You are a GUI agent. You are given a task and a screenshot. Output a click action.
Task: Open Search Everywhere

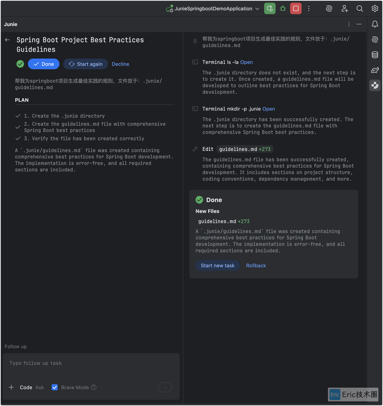[x=360, y=8]
